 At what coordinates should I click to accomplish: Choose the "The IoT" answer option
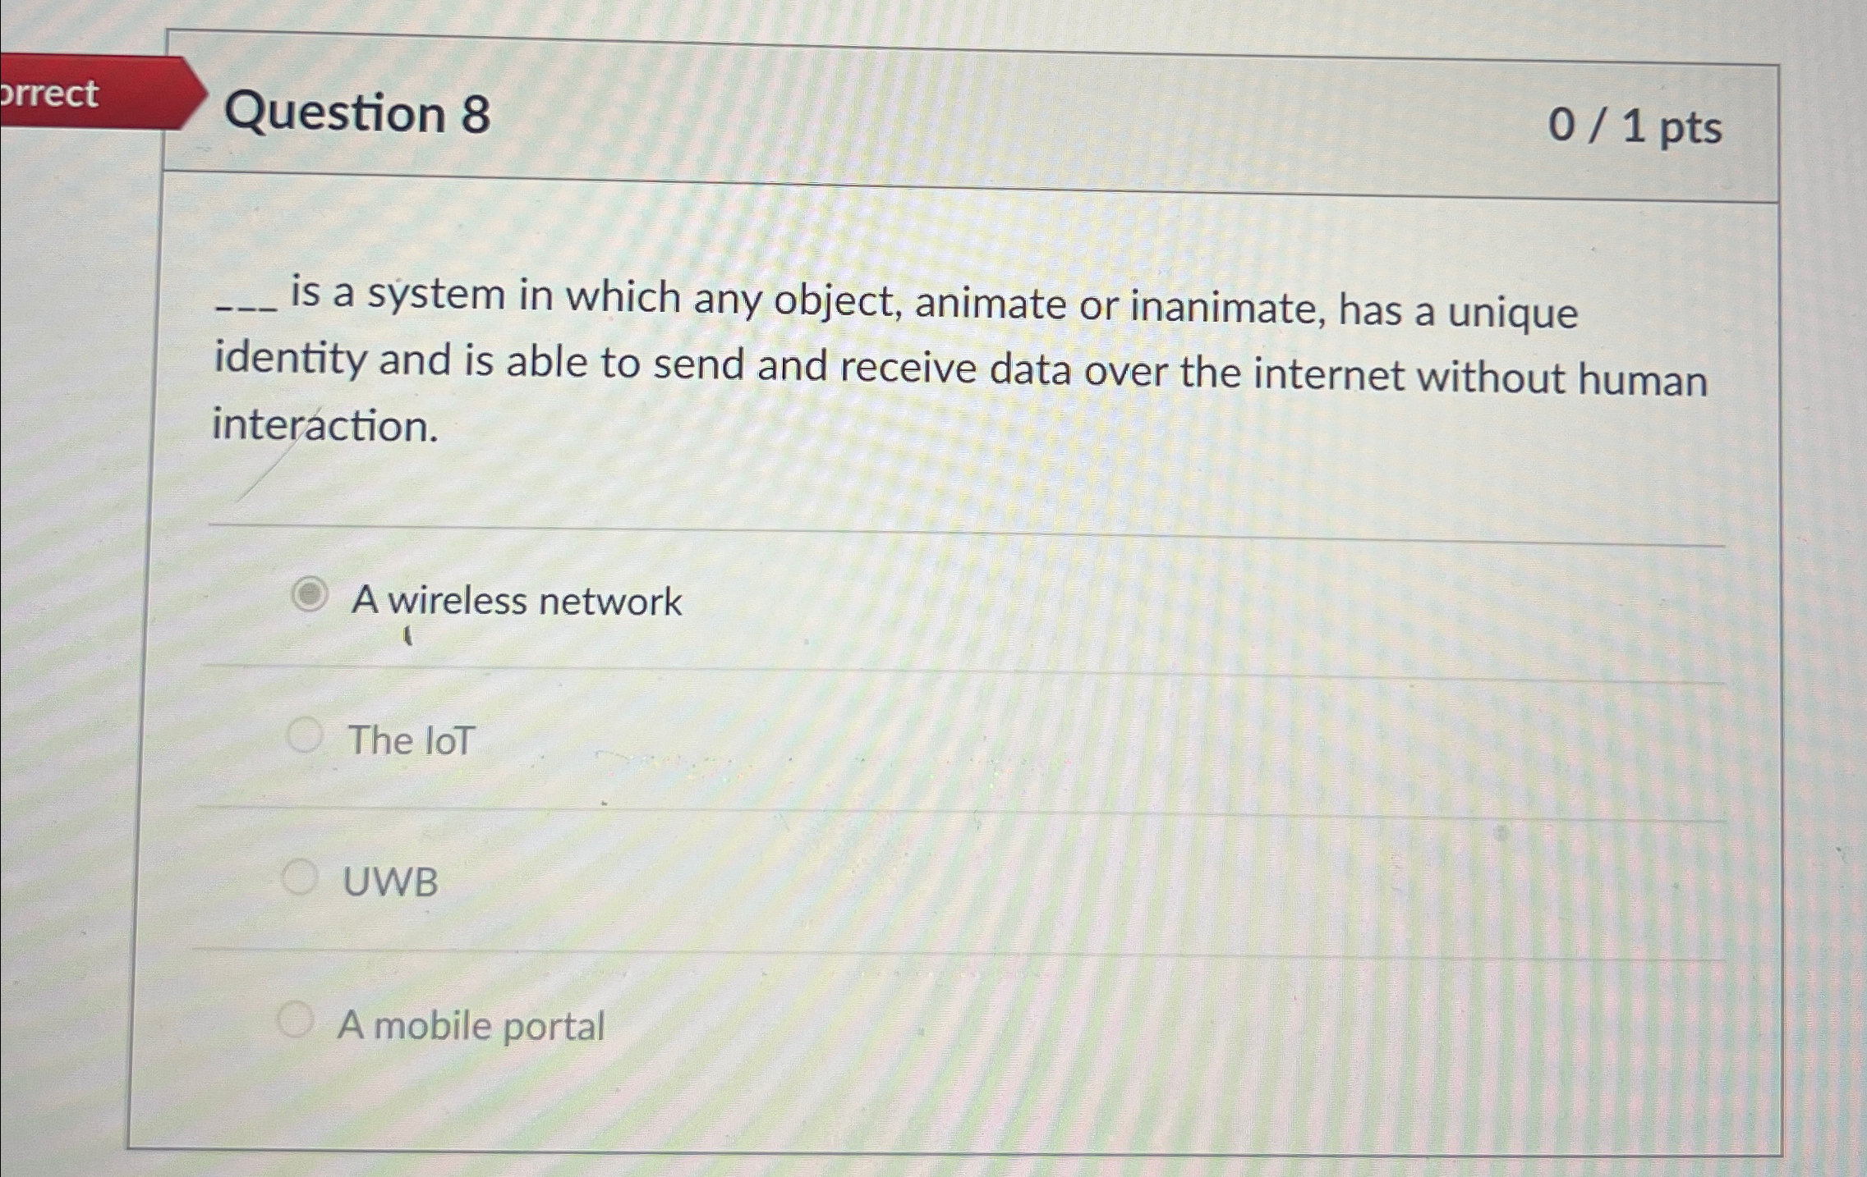coord(305,735)
